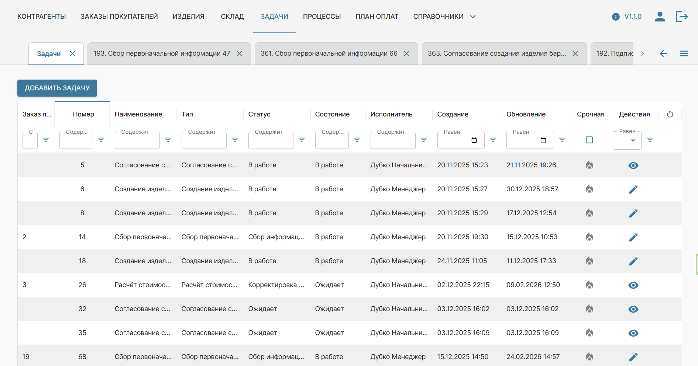Click the edit pencil for task 6

pyautogui.click(x=633, y=189)
